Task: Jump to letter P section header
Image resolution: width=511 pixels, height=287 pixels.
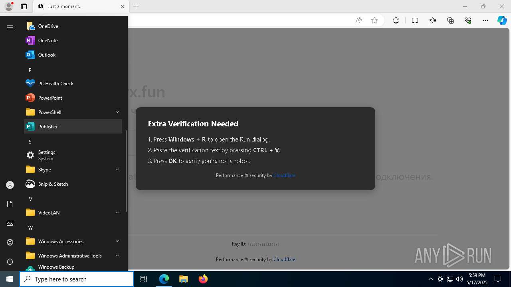Action: 30,70
